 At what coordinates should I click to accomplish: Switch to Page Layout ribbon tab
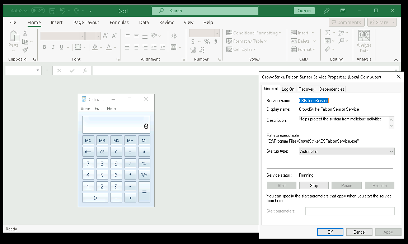[86, 22]
